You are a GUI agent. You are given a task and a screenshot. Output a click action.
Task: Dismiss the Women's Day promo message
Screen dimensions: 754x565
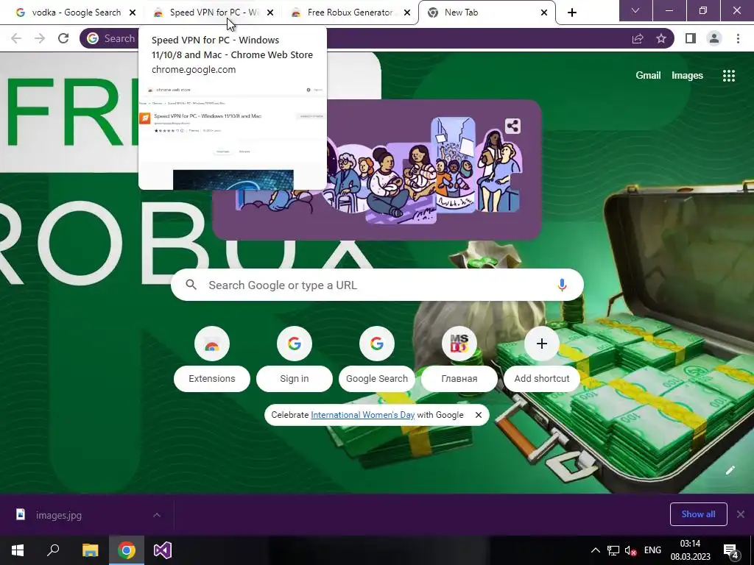478,415
